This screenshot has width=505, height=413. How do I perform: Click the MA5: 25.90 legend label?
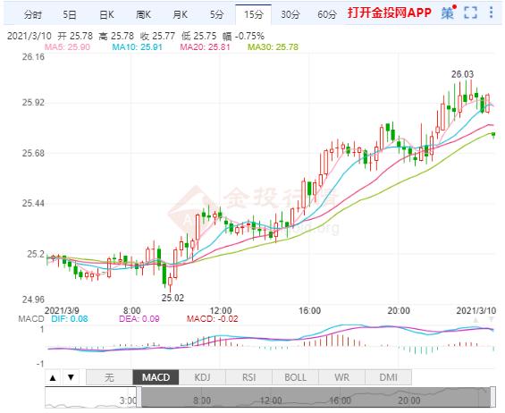coord(67,47)
